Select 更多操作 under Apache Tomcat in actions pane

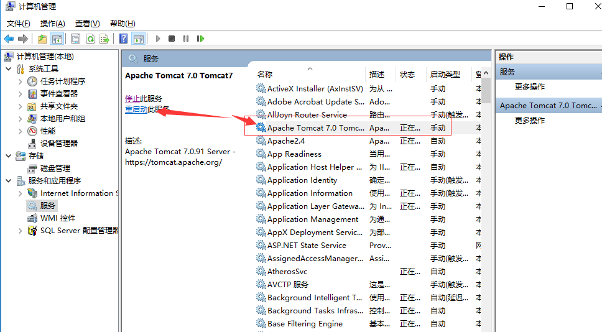click(x=530, y=121)
